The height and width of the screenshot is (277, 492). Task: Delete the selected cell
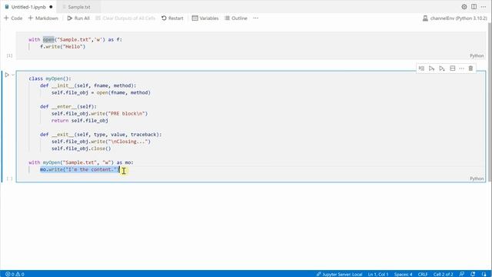(470, 68)
